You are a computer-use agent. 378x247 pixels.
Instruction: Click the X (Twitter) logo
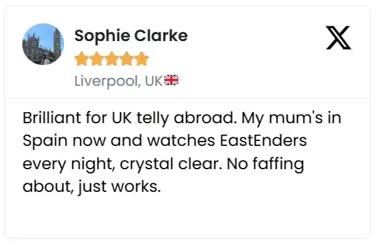[x=338, y=38]
